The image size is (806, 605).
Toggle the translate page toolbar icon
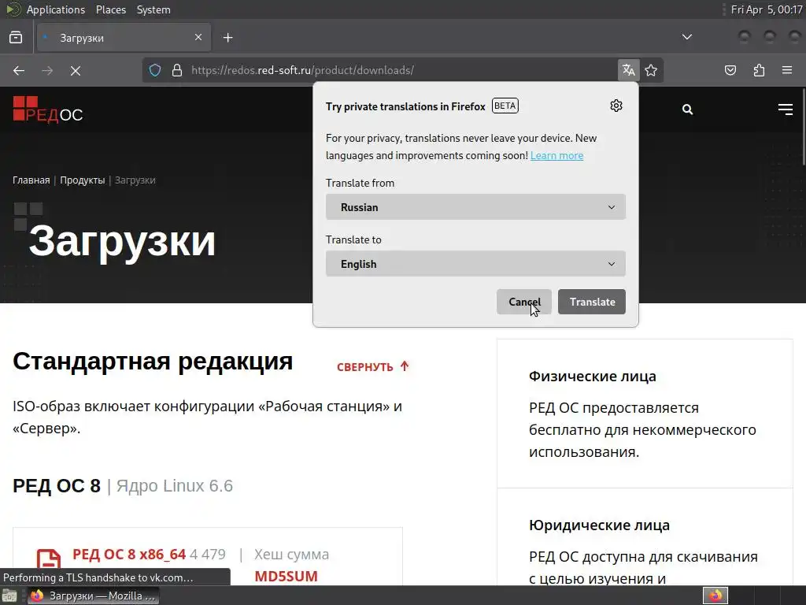coord(629,70)
